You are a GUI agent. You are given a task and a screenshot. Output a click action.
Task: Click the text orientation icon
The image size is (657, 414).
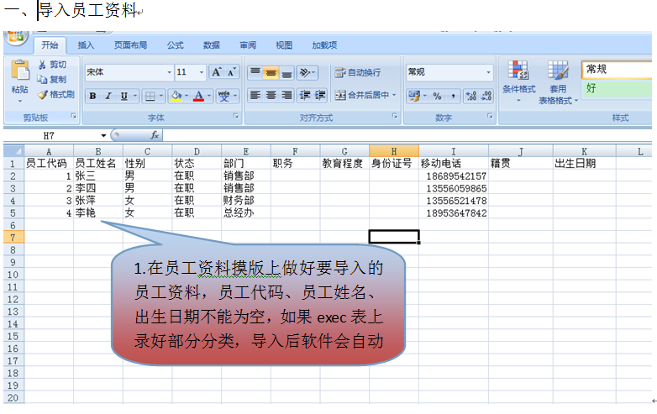[x=305, y=72]
